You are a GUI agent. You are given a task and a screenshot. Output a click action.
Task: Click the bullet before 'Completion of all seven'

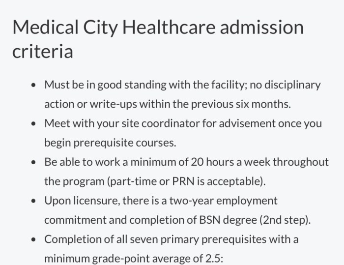click(x=33, y=239)
